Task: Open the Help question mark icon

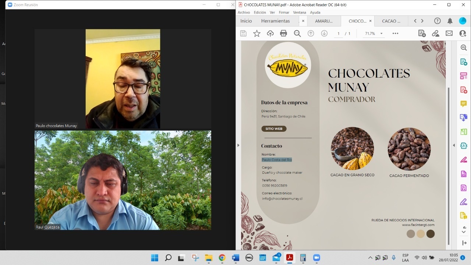Action: pyautogui.click(x=437, y=21)
